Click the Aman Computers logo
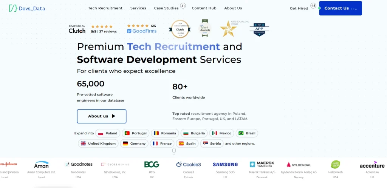The width and height of the screenshot is (387, 188). pos(42,164)
